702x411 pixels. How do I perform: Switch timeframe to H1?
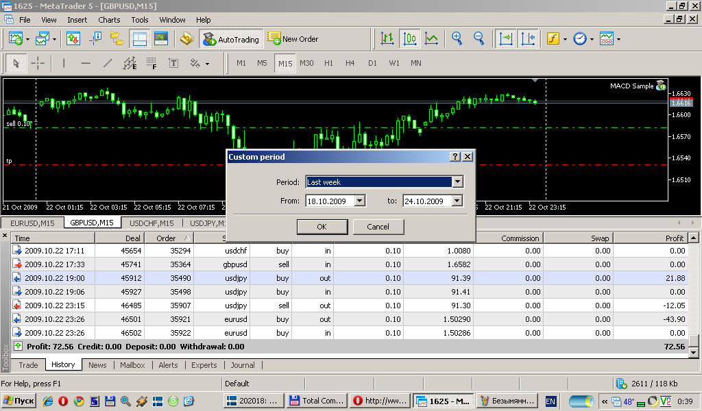click(x=328, y=64)
